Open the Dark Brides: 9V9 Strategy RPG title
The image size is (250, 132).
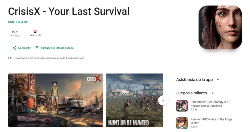click(210, 102)
